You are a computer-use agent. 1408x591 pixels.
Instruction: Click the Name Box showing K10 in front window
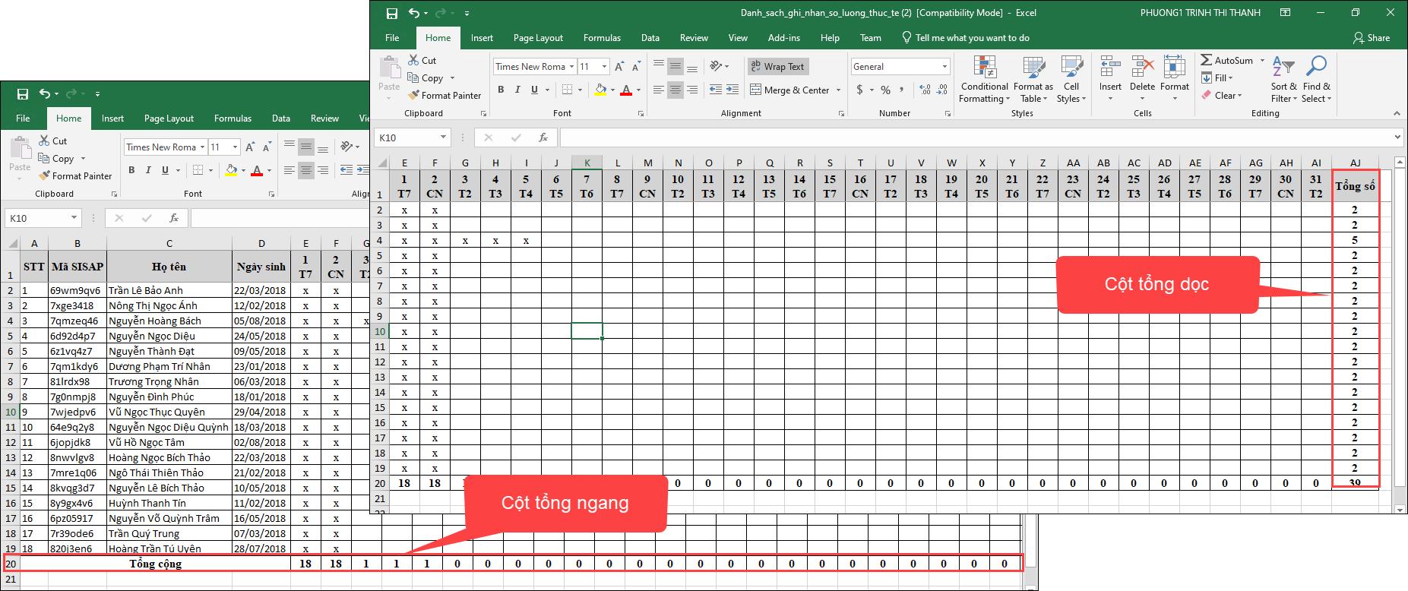click(407, 137)
